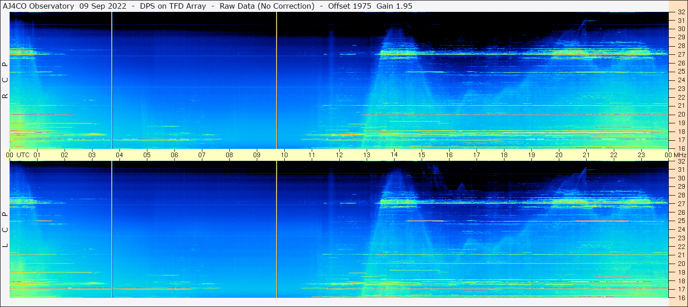Click 17 MHz tick in RCP panel
688x307 pixels.
[681, 140]
